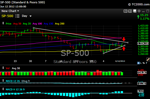Click the date axis label 30
This screenshot has height=99, width=150.
pyautogui.click(x=30, y=61)
